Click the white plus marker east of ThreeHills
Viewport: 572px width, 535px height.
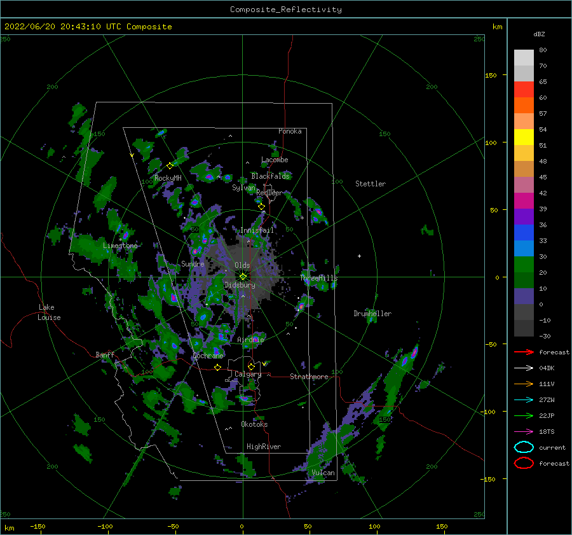359,256
